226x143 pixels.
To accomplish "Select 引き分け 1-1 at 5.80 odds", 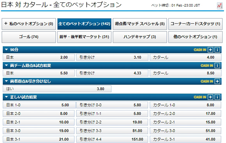I will coord(112,114).
